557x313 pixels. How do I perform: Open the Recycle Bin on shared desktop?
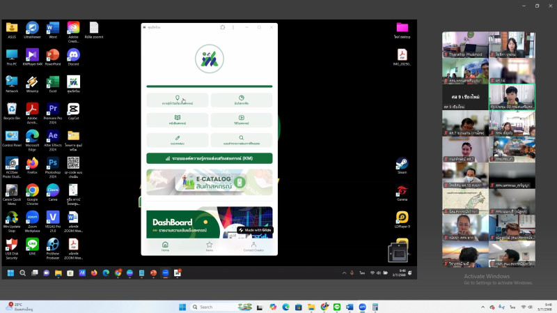(x=12, y=112)
